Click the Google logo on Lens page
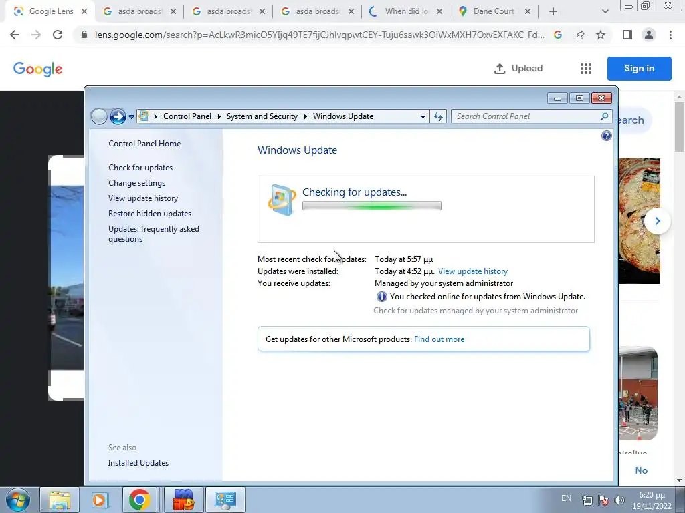 [38, 69]
